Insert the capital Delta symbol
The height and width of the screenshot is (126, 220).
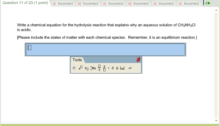point(117,68)
